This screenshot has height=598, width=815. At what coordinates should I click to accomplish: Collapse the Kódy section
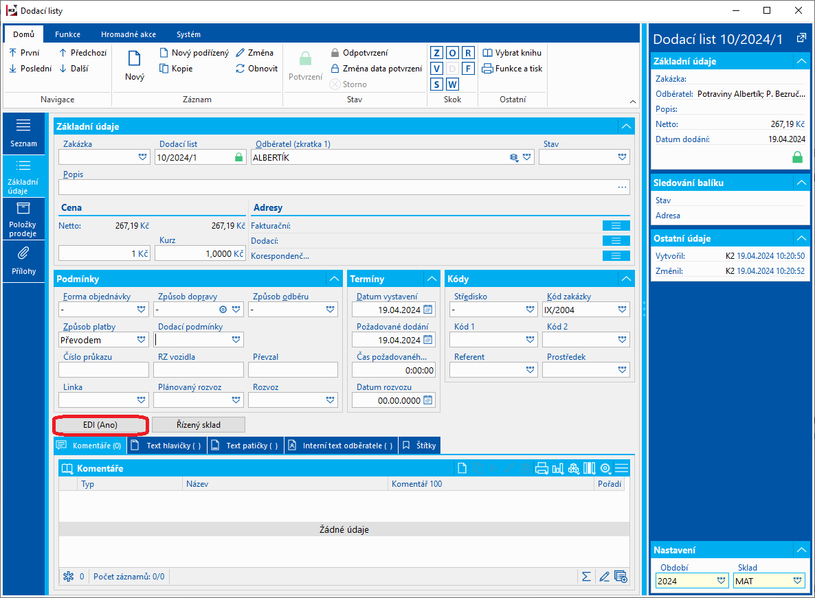(x=626, y=279)
